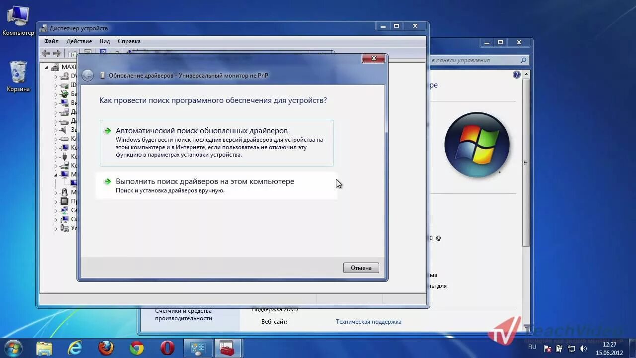The image size is (636, 358).
Task: Select the speaker sound devices icon
Action: (x=64, y=130)
